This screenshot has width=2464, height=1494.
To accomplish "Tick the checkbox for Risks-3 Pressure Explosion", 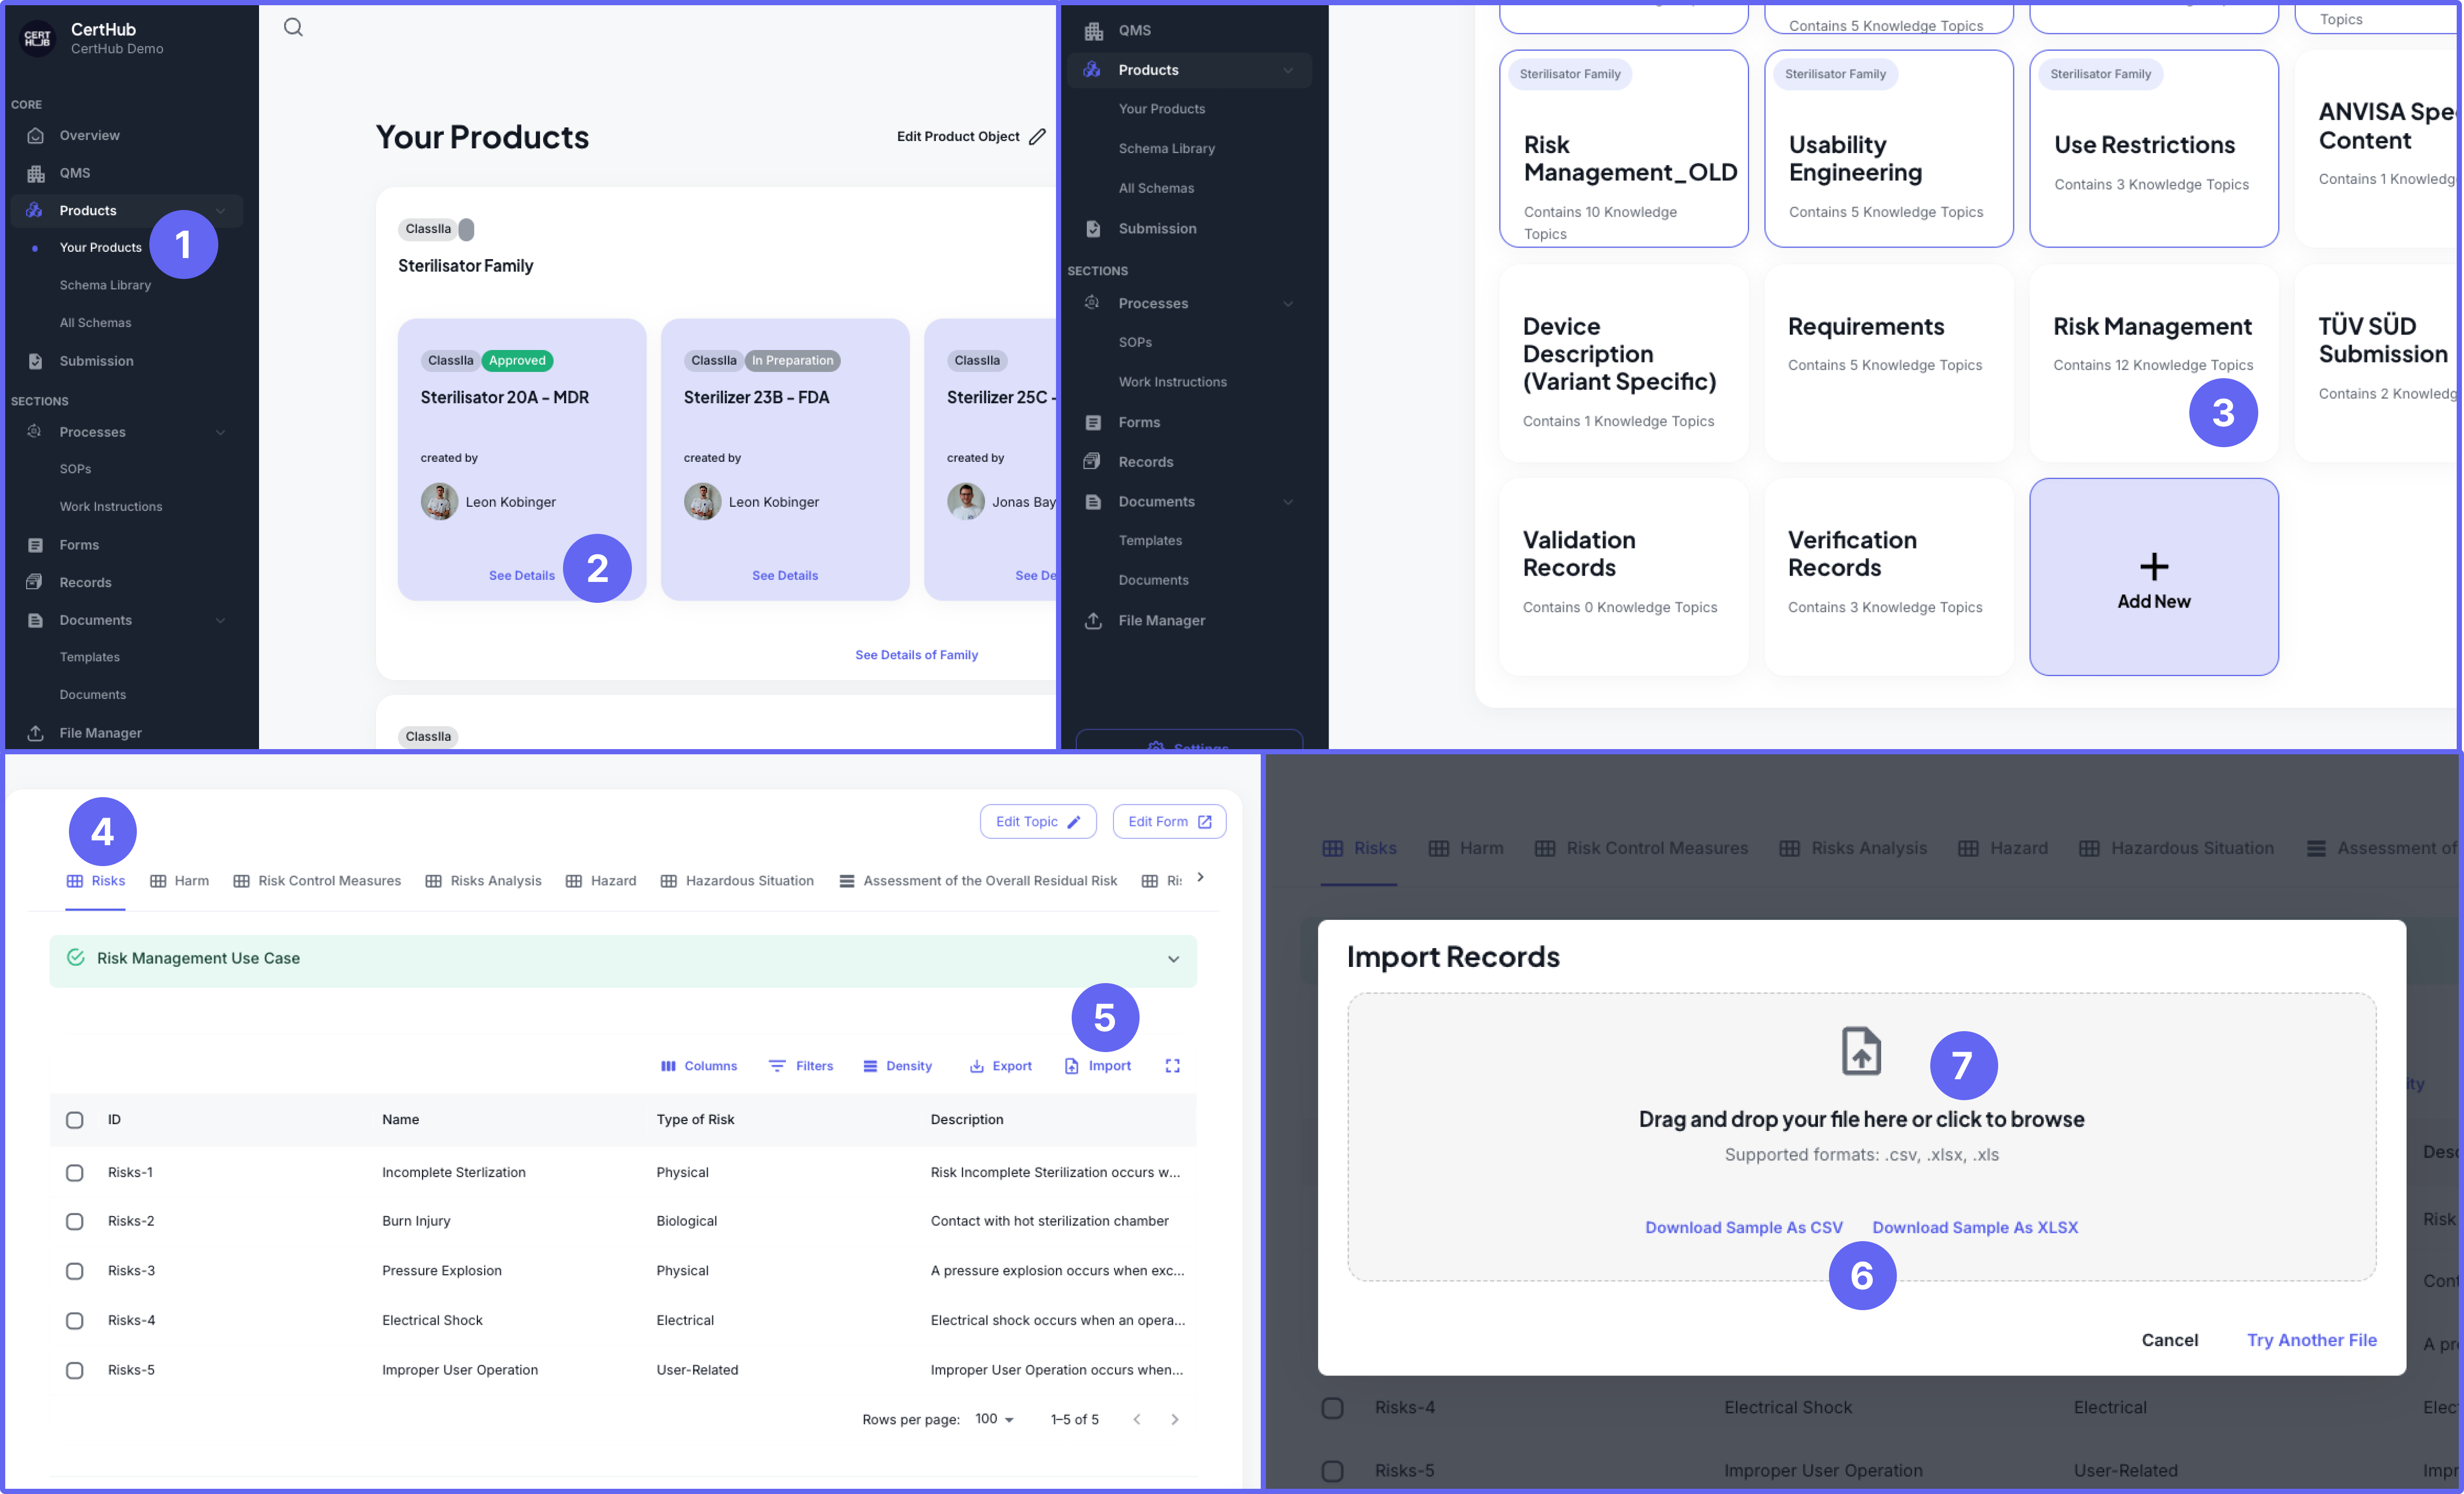I will [x=75, y=1271].
